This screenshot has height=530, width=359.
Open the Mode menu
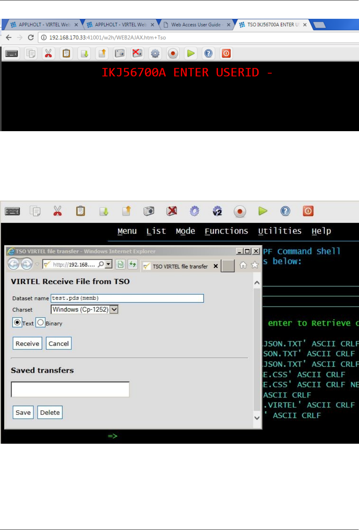[x=185, y=231]
